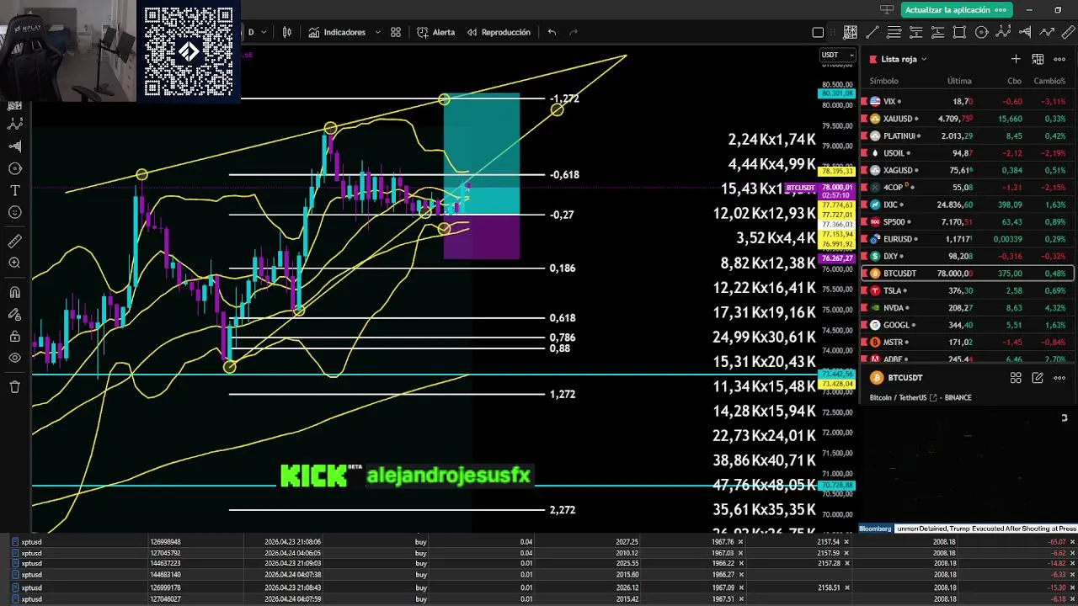This screenshot has height=606, width=1078.
Task: Open BTCUSDT details grid view icon
Action: tap(1016, 378)
